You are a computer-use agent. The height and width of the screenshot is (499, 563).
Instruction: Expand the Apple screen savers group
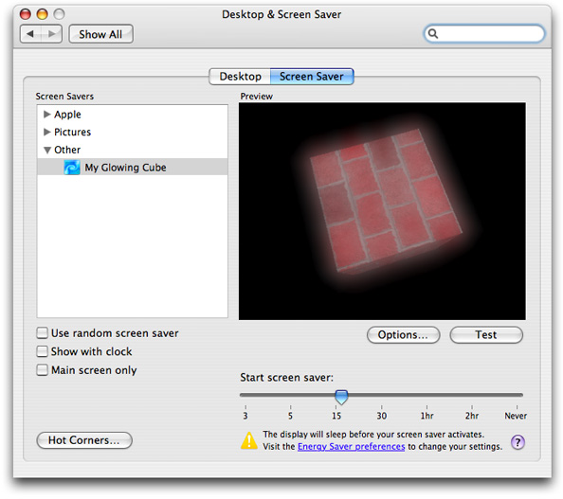click(x=46, y=114)
